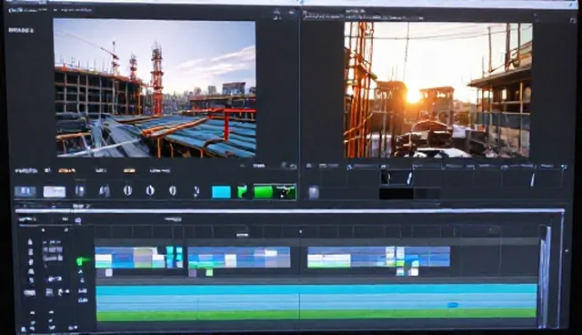Select the rightmost video clip group on the timeline
Viewport: 582px width, 335px height.
pyautogui.click(x=378, y=257)
